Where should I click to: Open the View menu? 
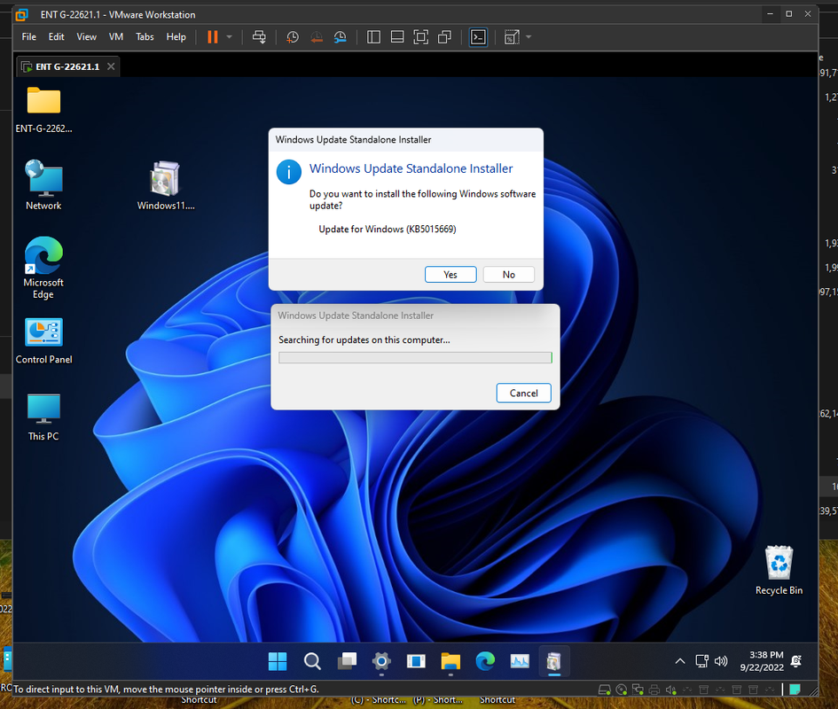(x=86, y=37)
